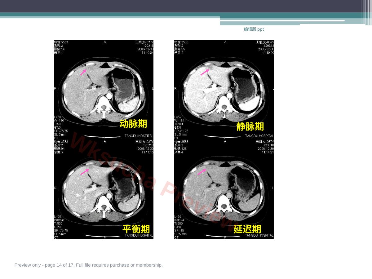Select the 静脉期 venous phase CT image
Screen dimensions: 372x279
[x=224, y=89]
